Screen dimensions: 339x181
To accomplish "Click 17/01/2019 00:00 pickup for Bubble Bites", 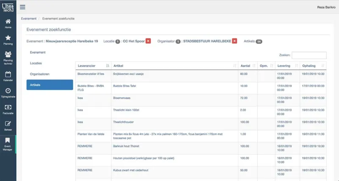I will click(313, 86).
